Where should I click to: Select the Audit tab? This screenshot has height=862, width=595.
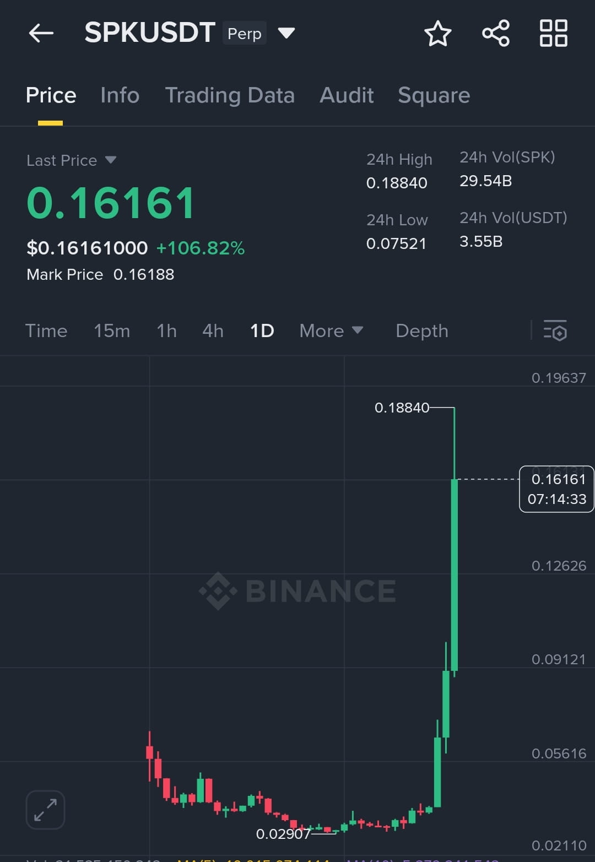(347, 95)
